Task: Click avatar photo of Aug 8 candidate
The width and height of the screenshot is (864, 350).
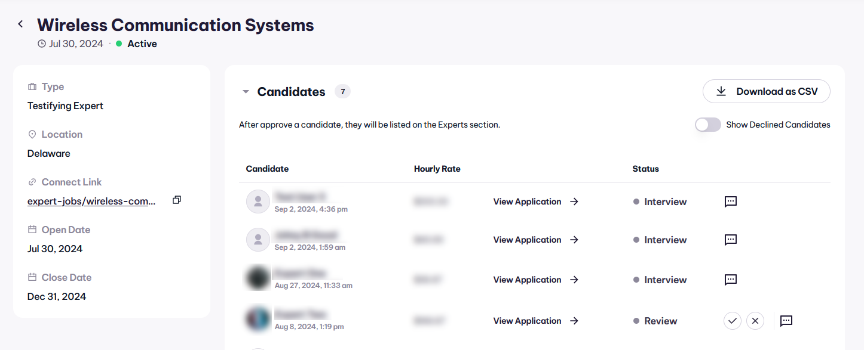Action: (x=258, y=319)
